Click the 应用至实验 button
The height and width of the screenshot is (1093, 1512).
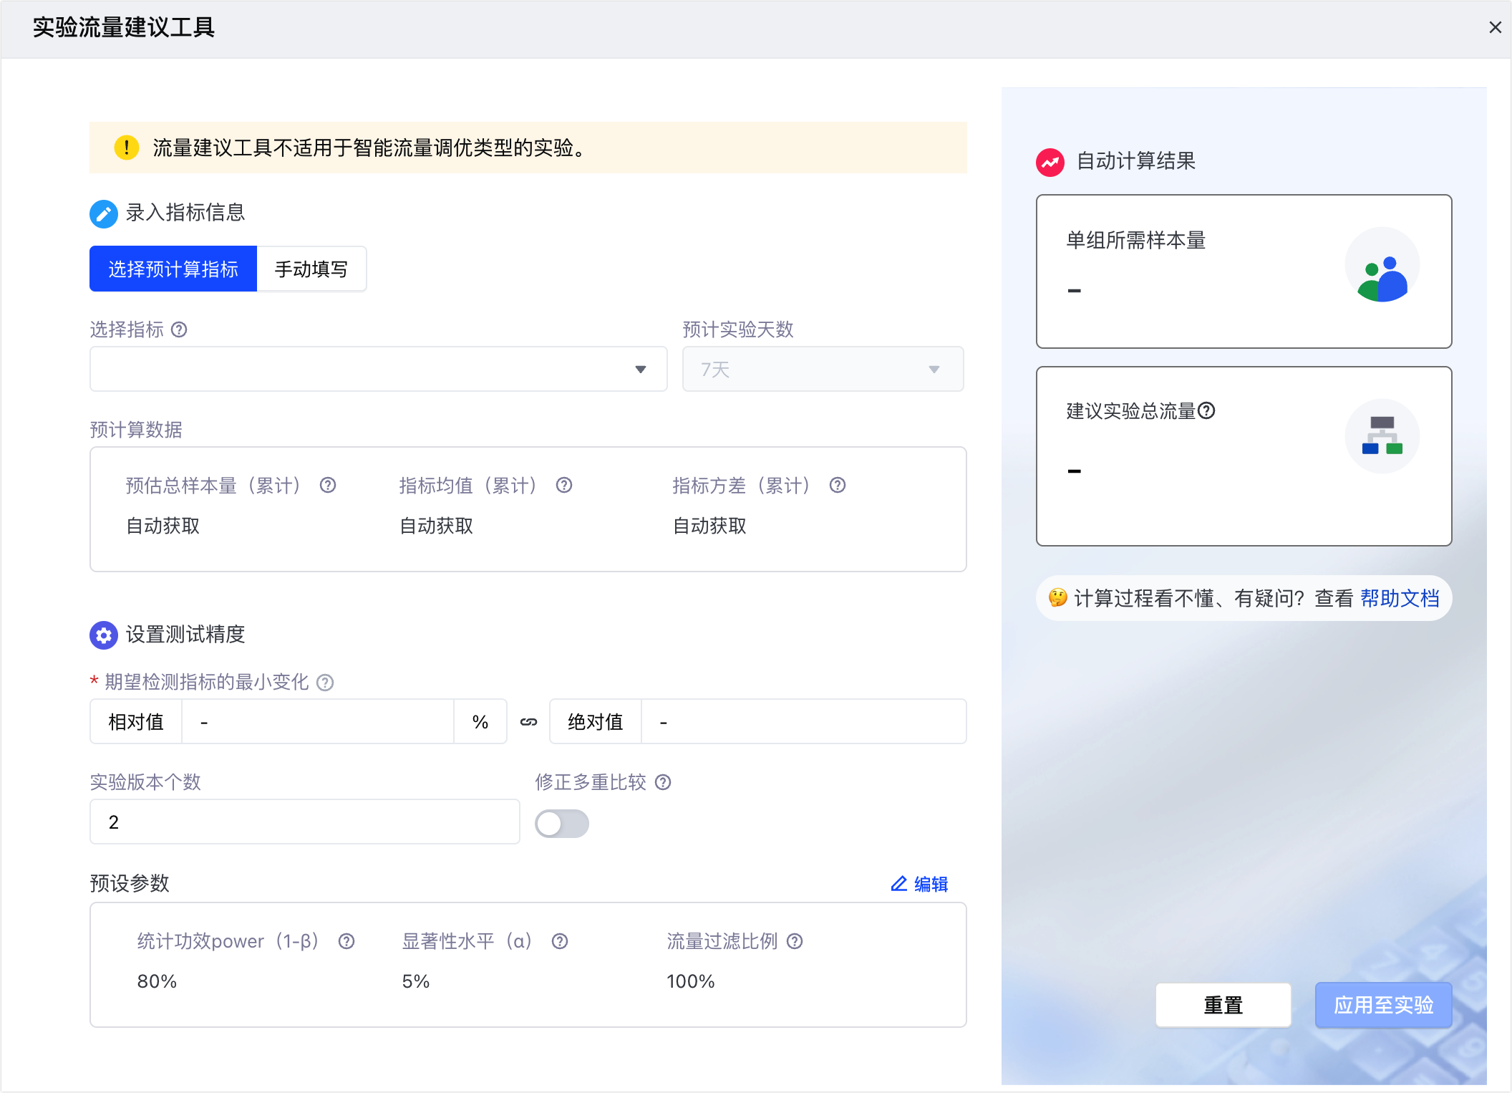pyautogui.click(x=1383, y=1005)
